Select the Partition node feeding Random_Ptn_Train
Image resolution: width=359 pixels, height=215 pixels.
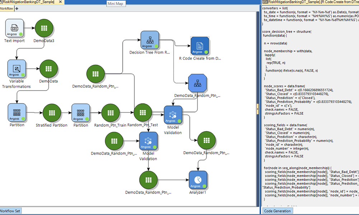[x=81, y=113]
